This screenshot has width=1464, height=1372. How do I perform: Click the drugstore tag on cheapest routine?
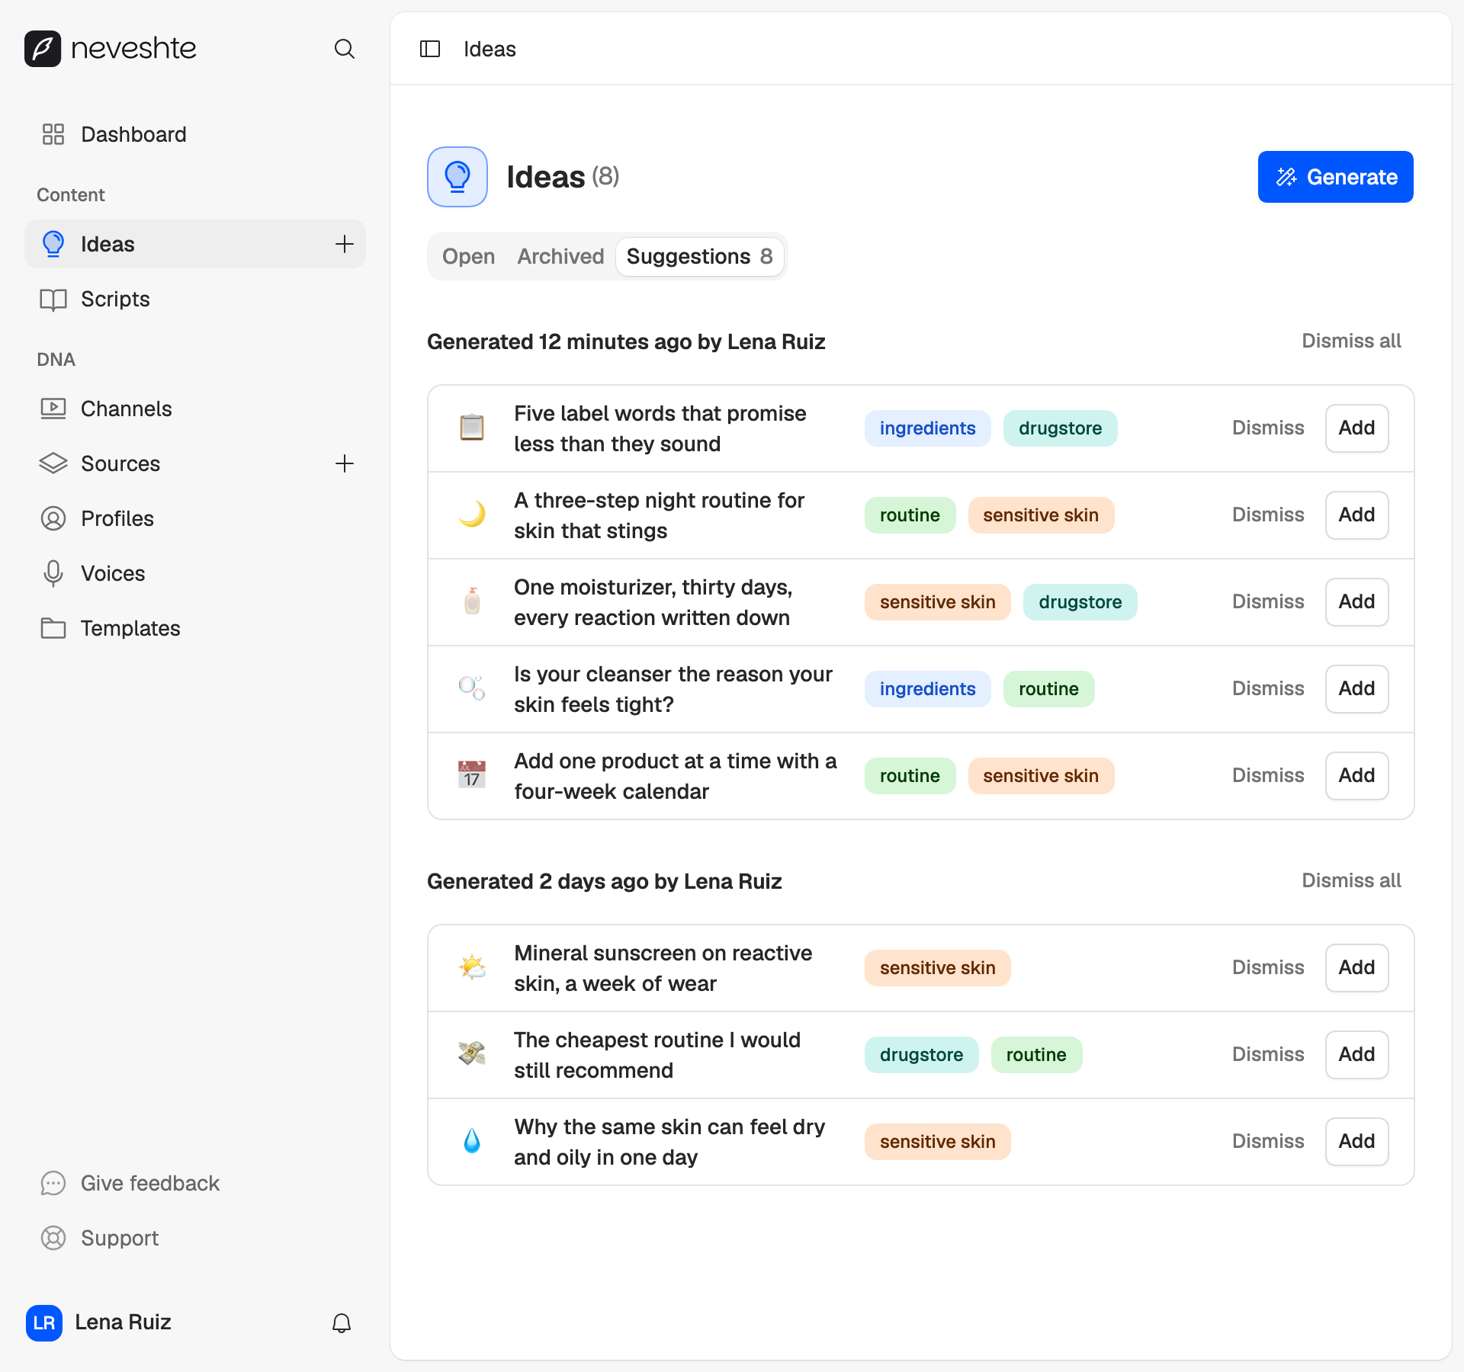[921, 1055]
